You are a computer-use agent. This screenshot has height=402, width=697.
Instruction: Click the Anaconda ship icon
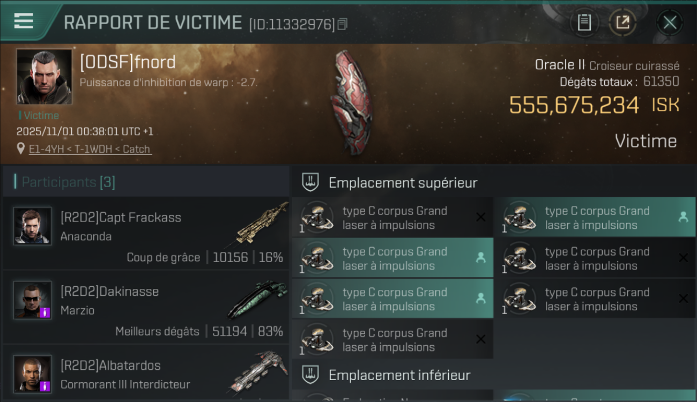click(261, 224)
